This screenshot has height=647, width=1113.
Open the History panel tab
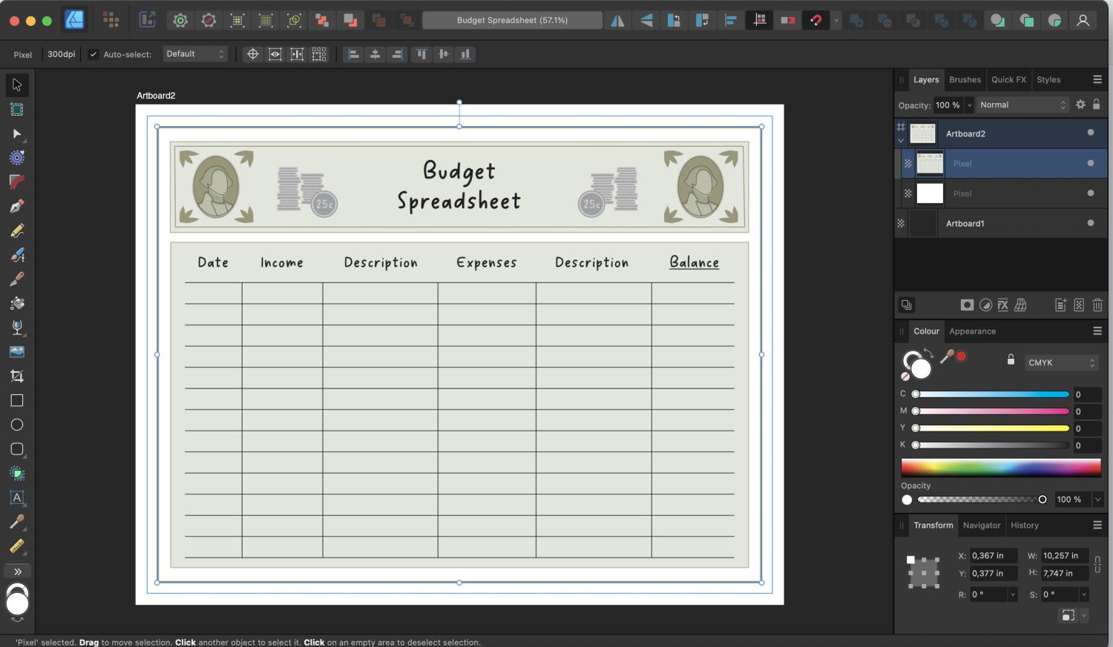click(1024, 525)
